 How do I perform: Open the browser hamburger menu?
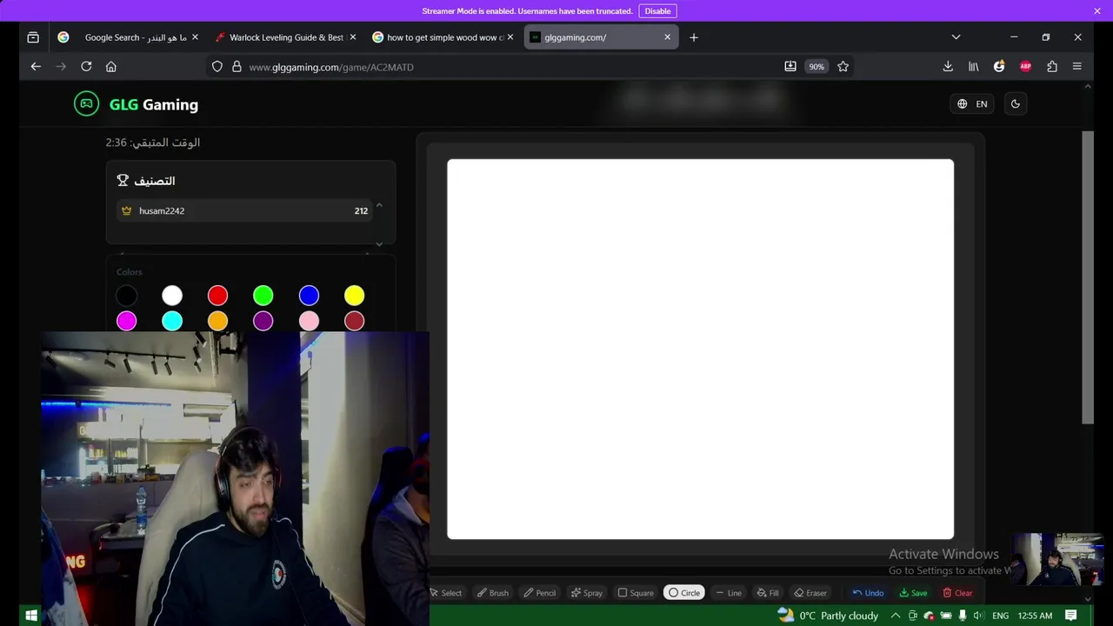(x=1076, y=66)
